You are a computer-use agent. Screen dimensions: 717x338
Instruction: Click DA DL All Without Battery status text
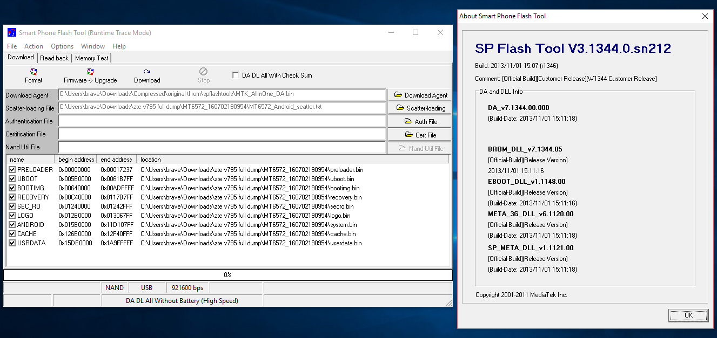182,301
